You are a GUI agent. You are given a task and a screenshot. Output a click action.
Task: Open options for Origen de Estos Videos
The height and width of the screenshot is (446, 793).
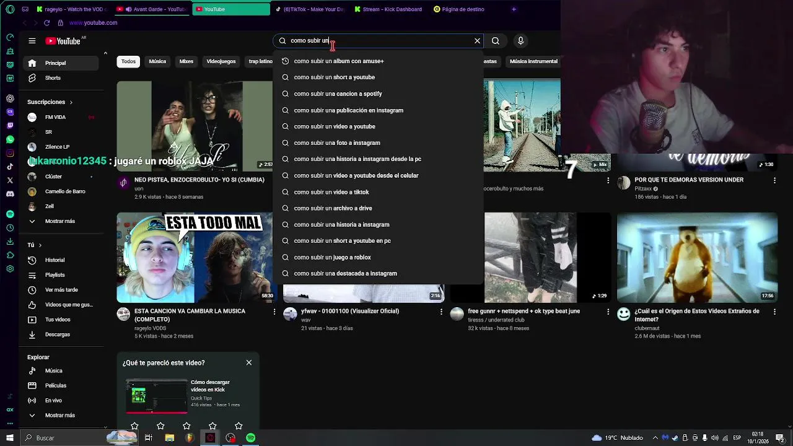[x=774, y=312]
